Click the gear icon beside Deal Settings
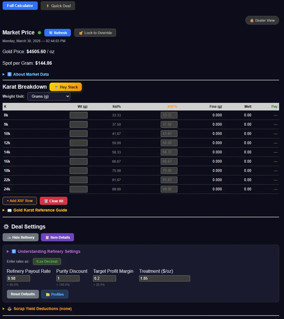 click(6, 227)
